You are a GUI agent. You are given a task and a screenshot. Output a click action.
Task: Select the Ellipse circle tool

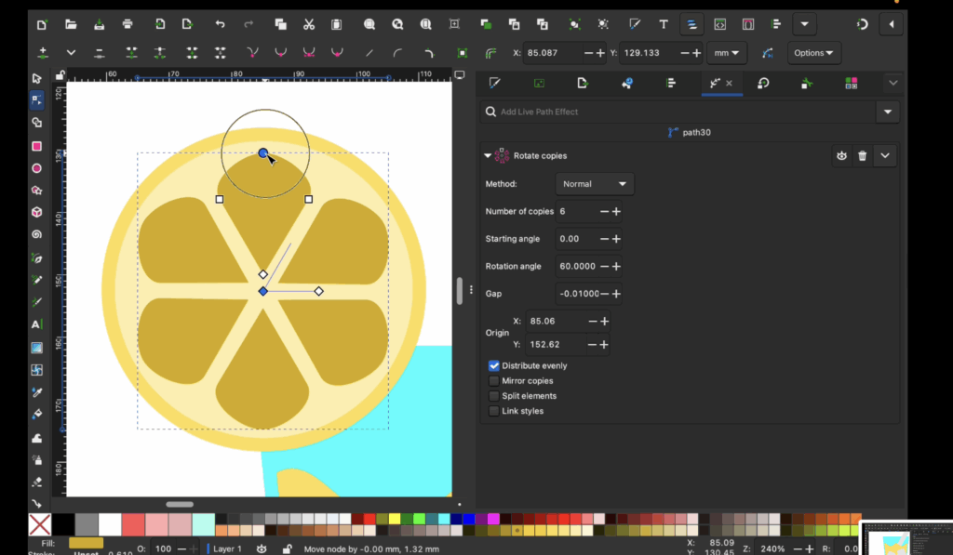(x=36, y=168)
